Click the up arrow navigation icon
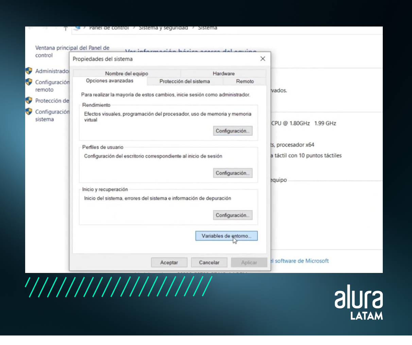The height and width of the screenshot is (345, 412). tap(66, 28)
